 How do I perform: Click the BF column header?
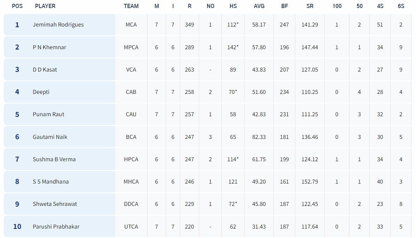(285, 6)
